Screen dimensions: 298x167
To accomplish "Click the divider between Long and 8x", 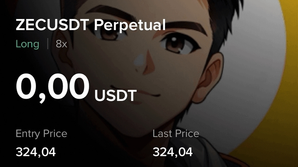I will pyautogui.click(x=47, y=44).
